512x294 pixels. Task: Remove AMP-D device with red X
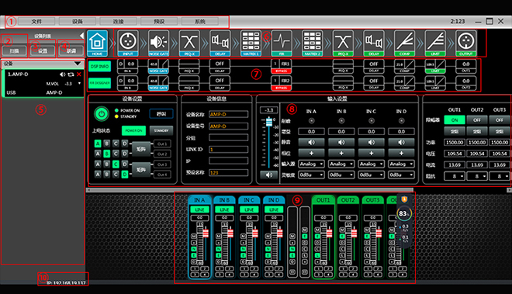pos(79,74)
